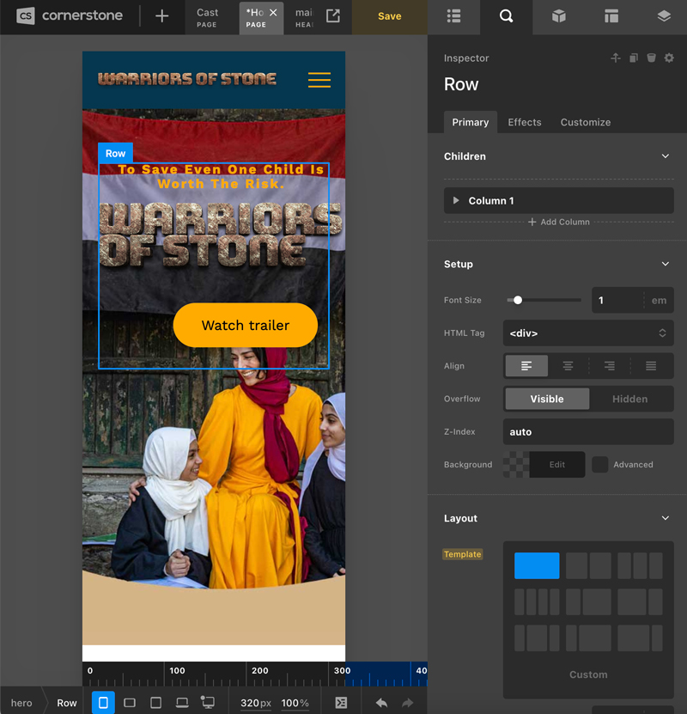
Task: Click Add Column link
Action: (x=558, y=222)
